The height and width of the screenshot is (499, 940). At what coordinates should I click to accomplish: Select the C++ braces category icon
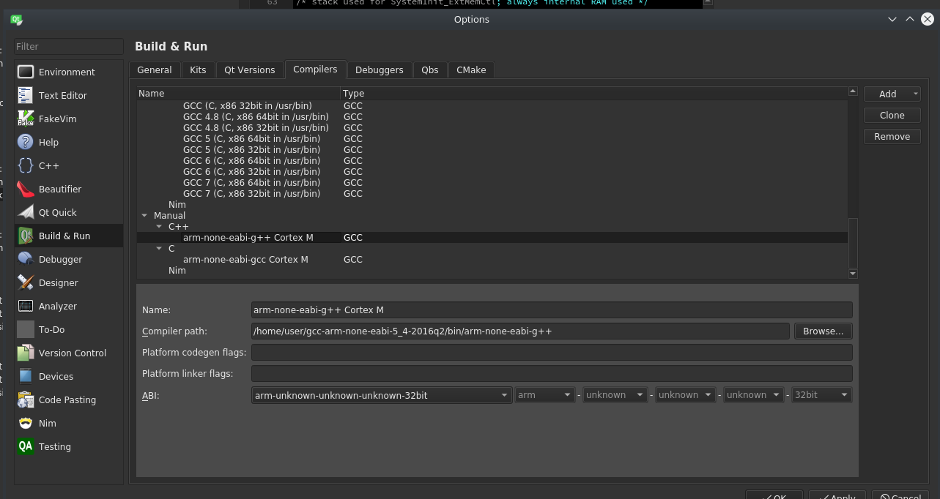(x=26, y=165)
